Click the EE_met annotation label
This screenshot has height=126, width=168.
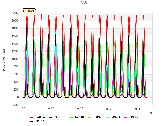[29, 11]
